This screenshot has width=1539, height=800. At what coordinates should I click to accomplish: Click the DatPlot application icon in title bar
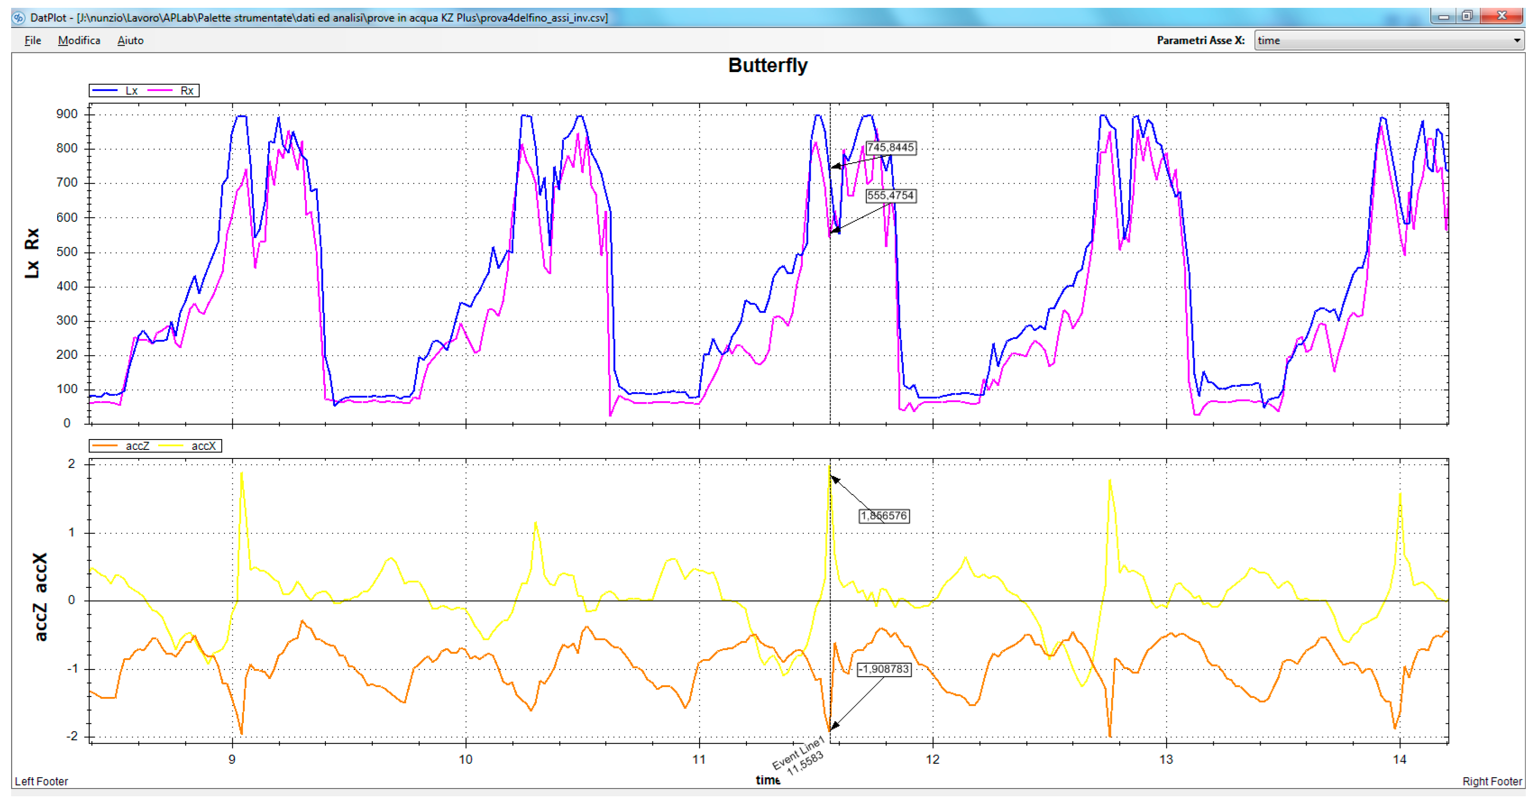19,17
